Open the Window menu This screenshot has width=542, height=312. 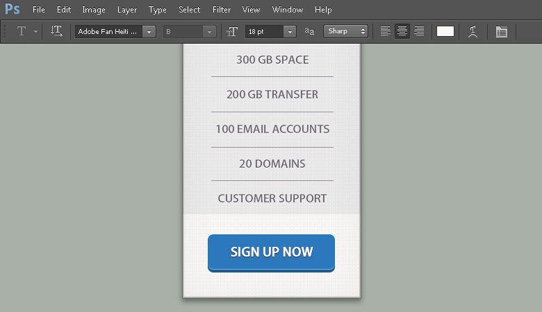[x=288, y=10]
